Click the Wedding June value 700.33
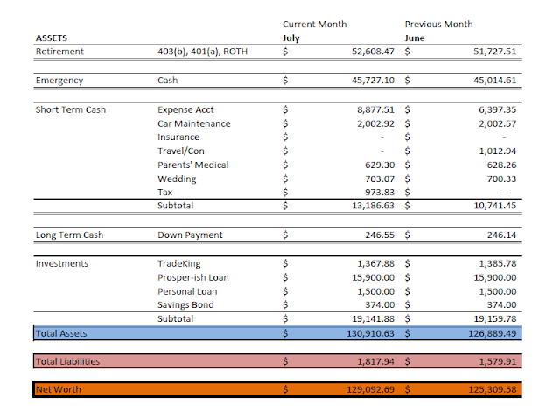Screen dimensions: 560x420 (501, 178)
